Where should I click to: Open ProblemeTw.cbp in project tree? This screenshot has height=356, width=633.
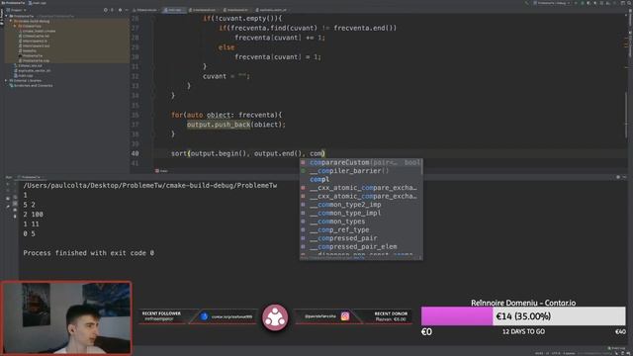[36, 60]
